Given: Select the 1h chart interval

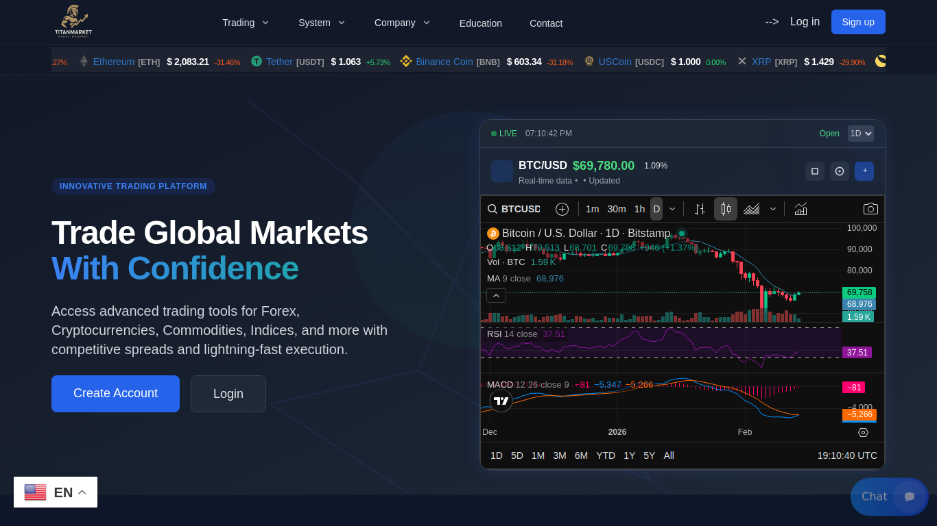Looking at the screenshot, I should coord(639,209).
